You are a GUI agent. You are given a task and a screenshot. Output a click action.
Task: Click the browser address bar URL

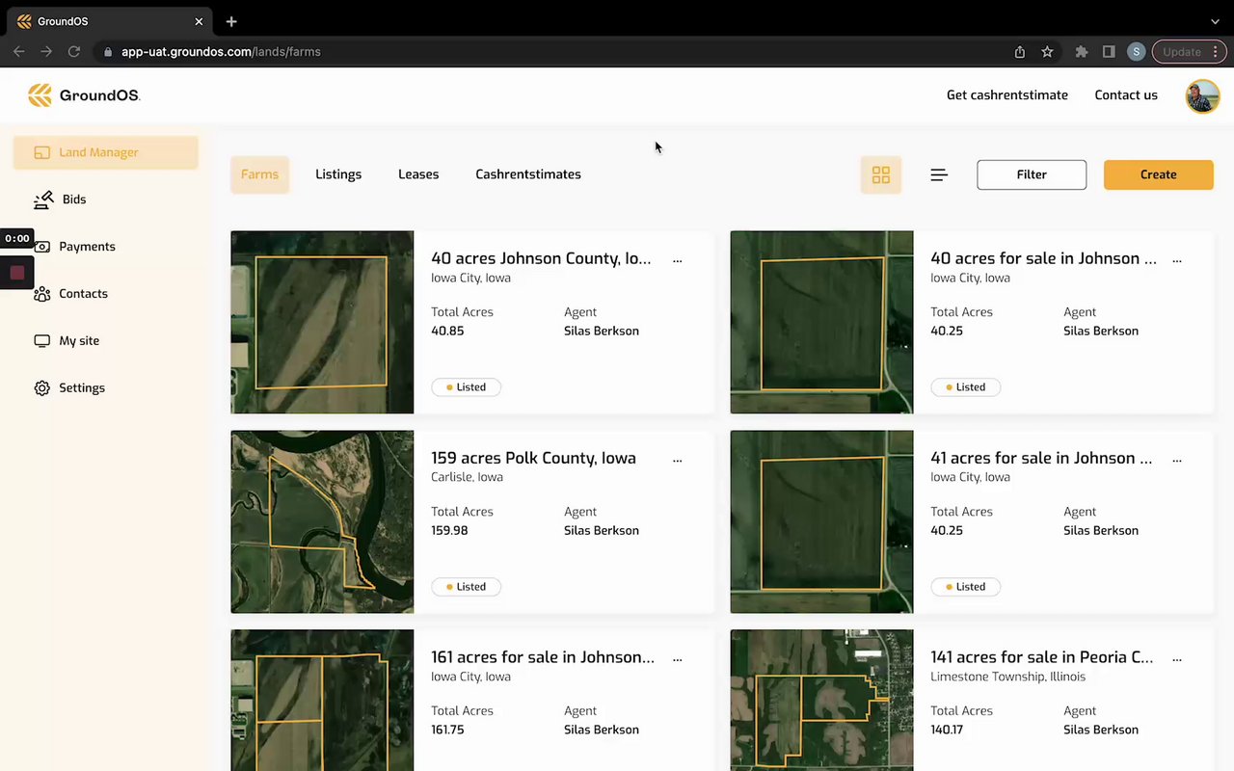tap(221, 52)
